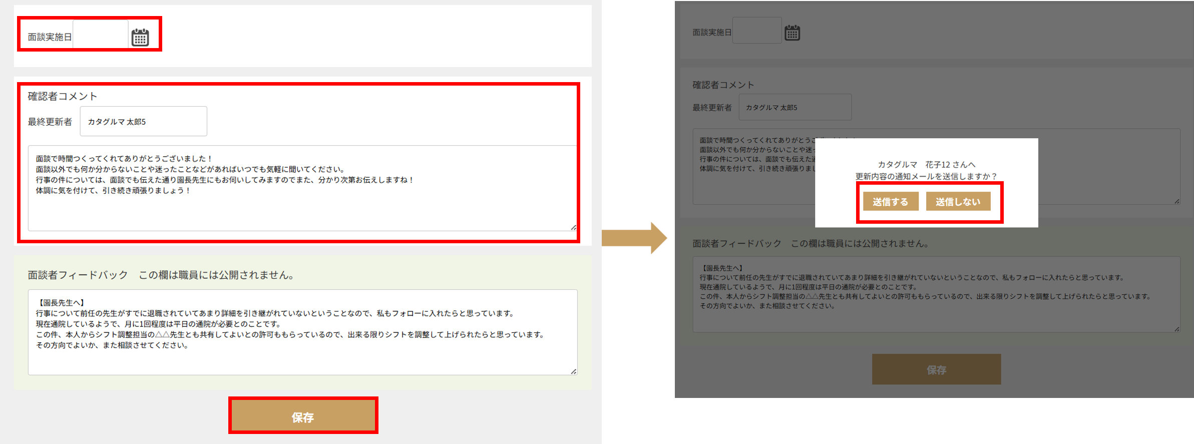Viewport: 1194px width, 444px height.
Task: Click resize handle of left feedback text area
Action: pyautogui.click(x=574, y=371)
